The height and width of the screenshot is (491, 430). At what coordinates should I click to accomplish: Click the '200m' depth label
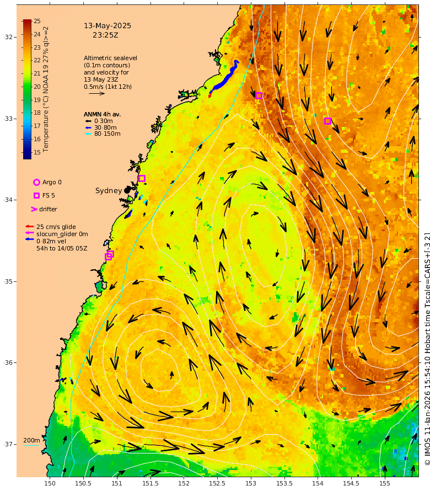pyautogui.click(x=31, y=440)
